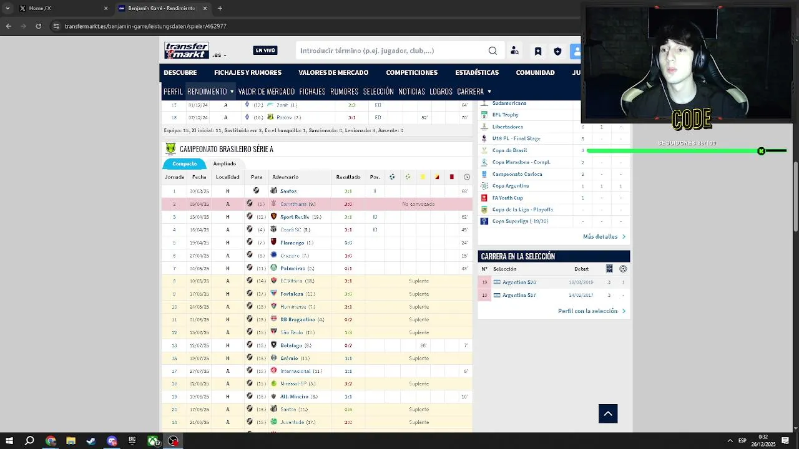
Task: Click the yellow card column header
Action: click(x=423, y=177)
